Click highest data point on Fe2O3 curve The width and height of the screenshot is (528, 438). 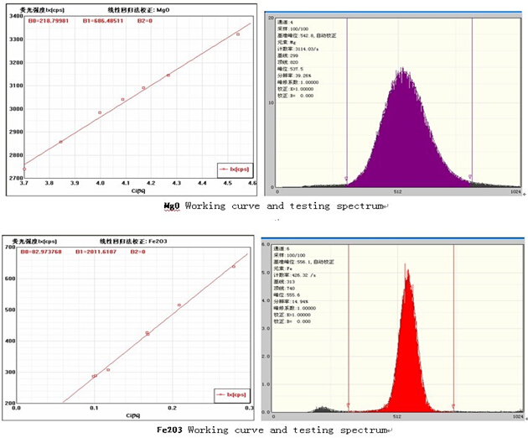pyautogui.click(x=233, y=267)
